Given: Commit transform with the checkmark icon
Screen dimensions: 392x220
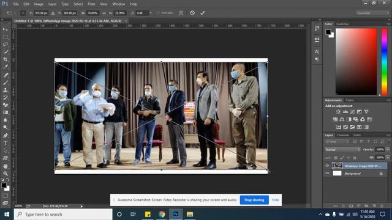Looking at the screenshot, I should tap(202, 13).
